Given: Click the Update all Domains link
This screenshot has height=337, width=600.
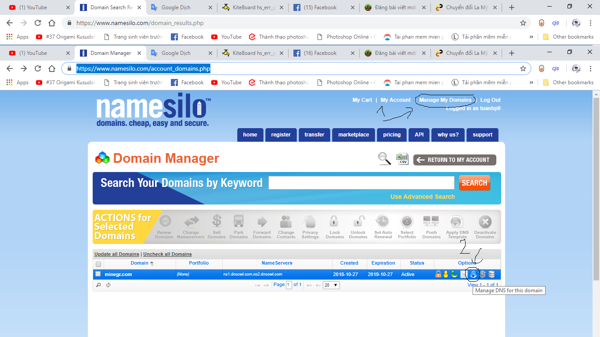Looking at the screenshot, I should point(117,254).
